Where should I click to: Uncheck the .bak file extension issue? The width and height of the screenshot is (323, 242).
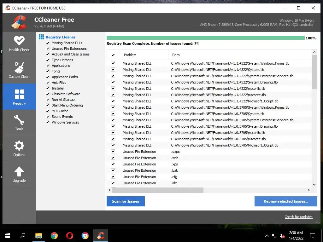point(113,170)
